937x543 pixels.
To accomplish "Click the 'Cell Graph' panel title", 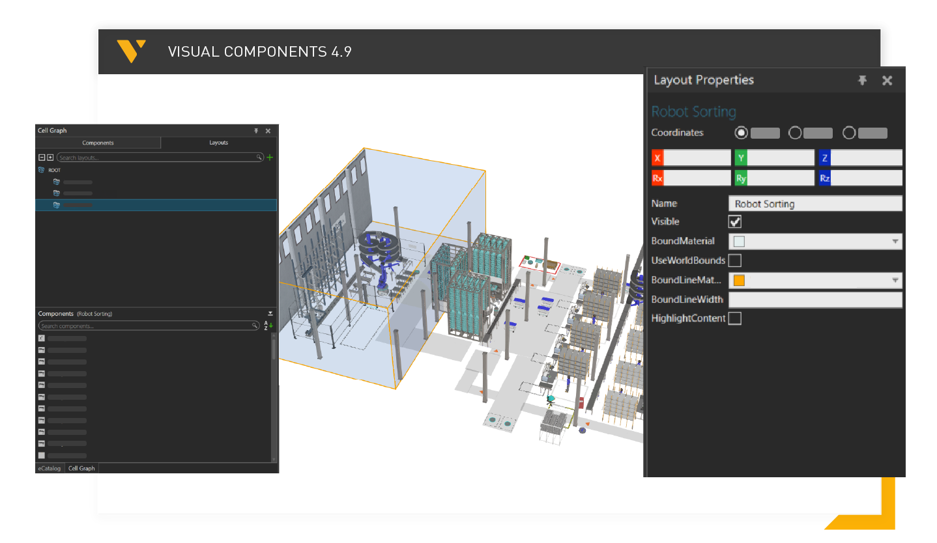I will 52,131.
